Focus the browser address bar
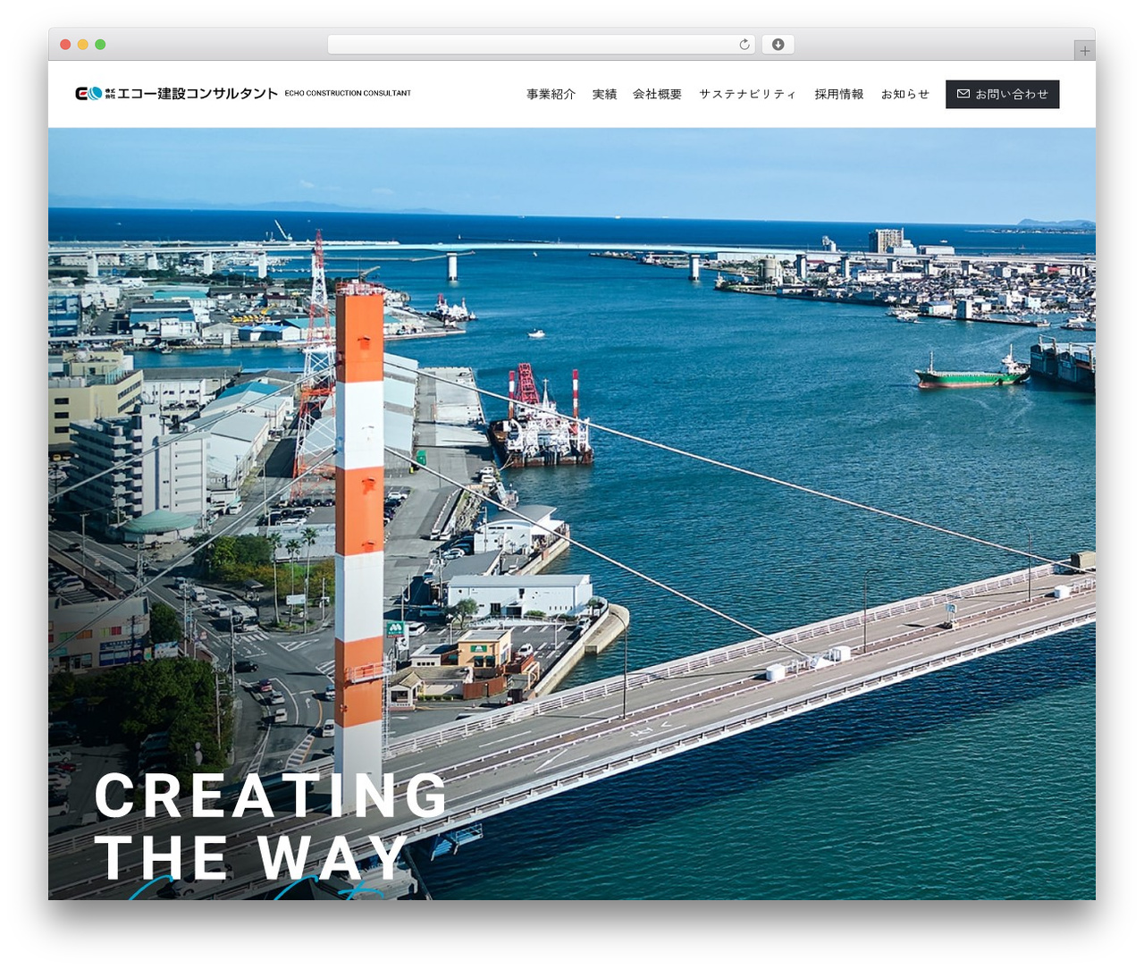Image resolution: width=1144 pixels, height=969 pixels. pos(541,45)
